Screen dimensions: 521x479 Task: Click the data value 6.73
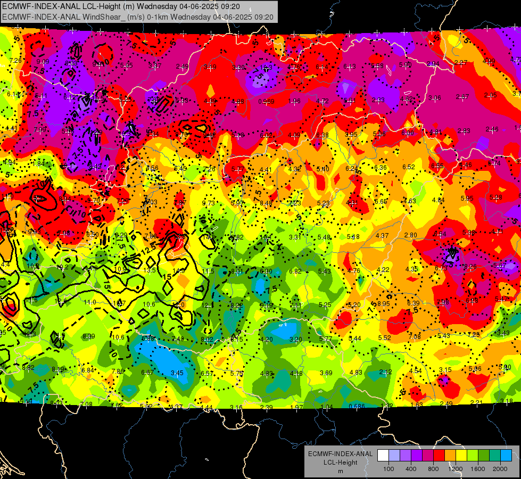441,268
